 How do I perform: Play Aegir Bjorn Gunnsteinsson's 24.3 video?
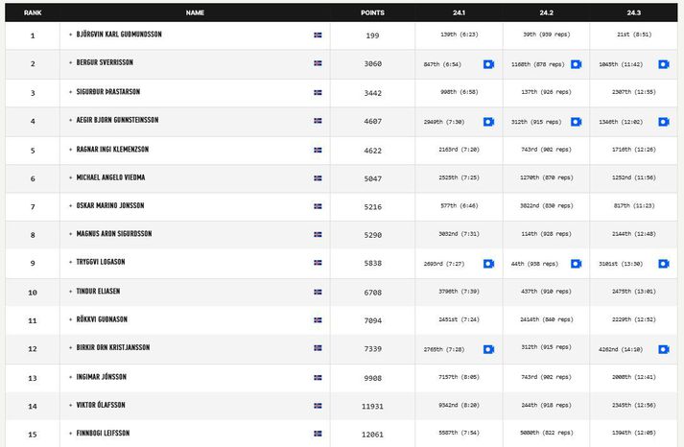664,122
